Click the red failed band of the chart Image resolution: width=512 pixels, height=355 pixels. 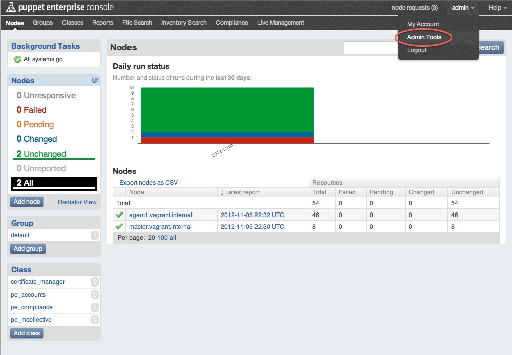(227, 140)
